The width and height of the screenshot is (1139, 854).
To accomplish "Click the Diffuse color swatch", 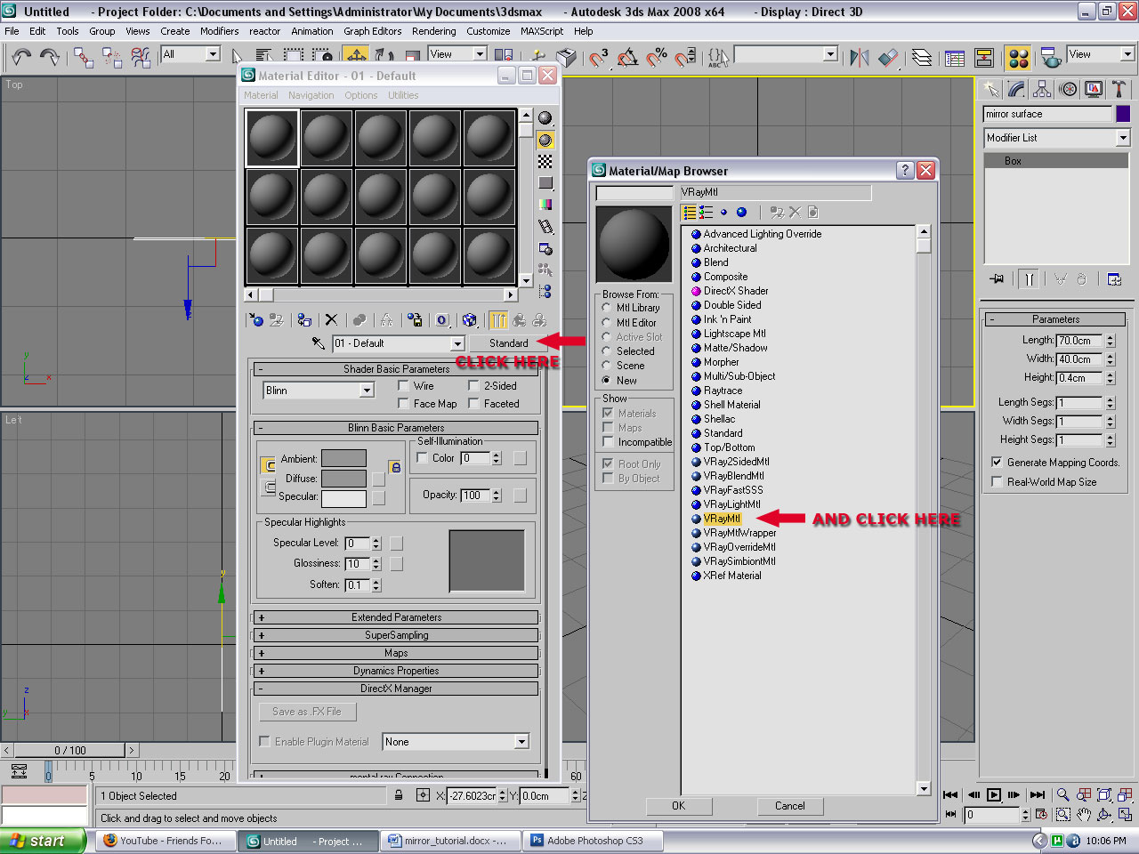I will pyautogui.click(x=343, y=479).
